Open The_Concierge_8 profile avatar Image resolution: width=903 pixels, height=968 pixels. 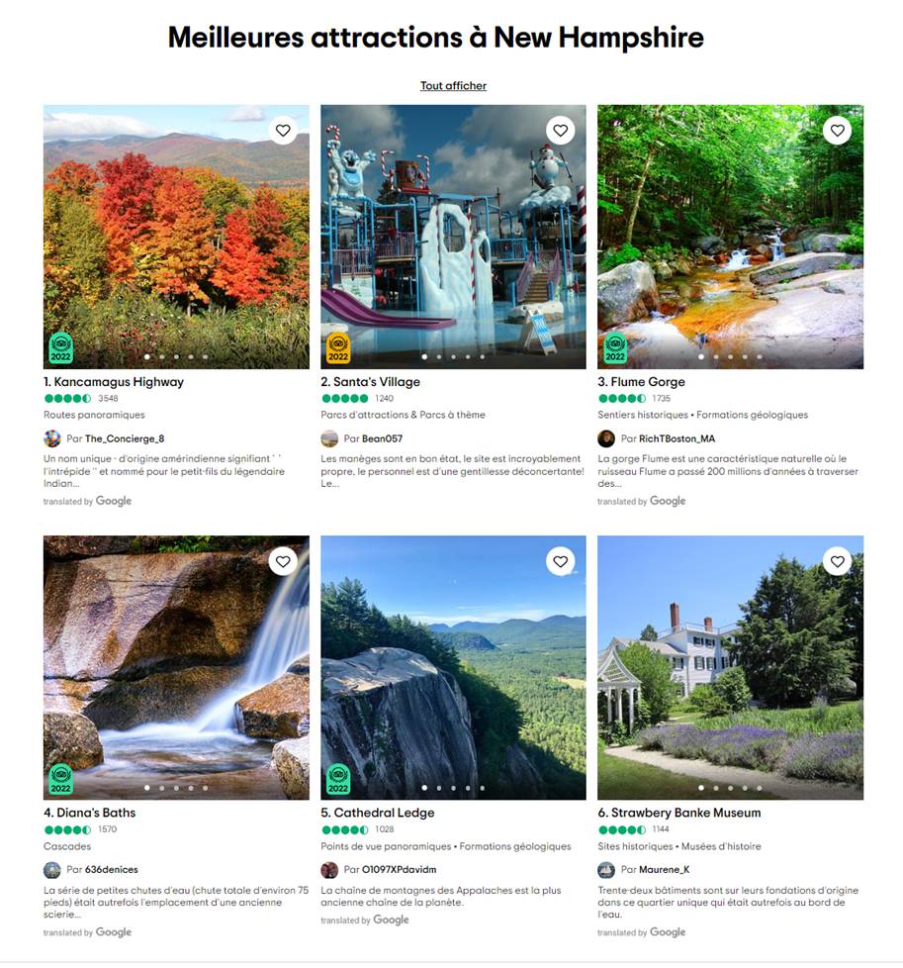(52, 438)
